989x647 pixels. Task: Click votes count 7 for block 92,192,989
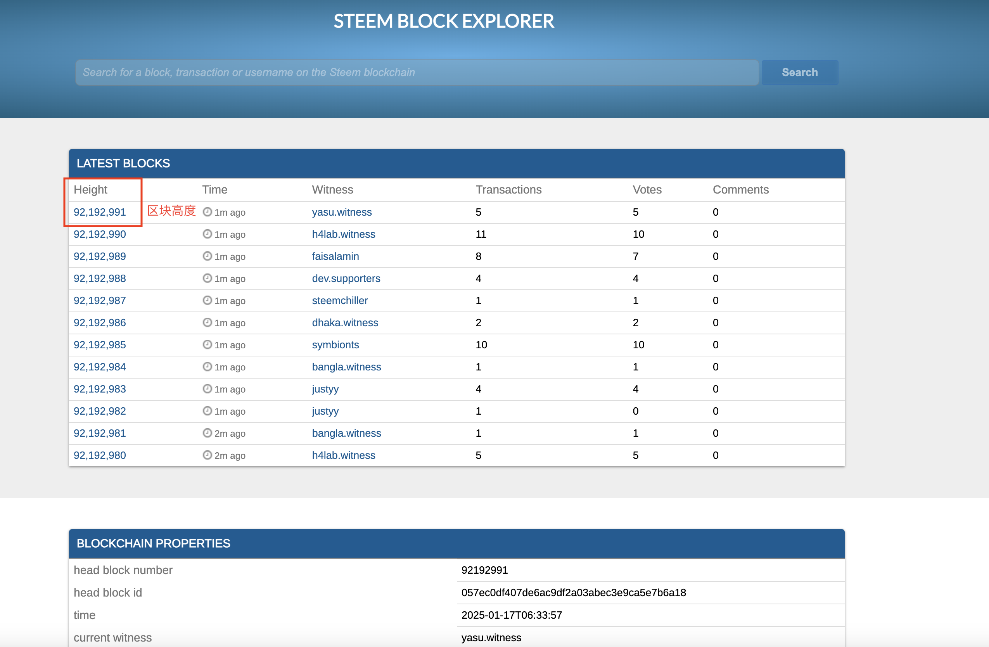point(635,256)
